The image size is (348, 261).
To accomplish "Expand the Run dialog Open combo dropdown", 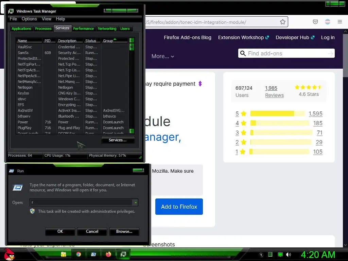I will click(x=135, y=203).
